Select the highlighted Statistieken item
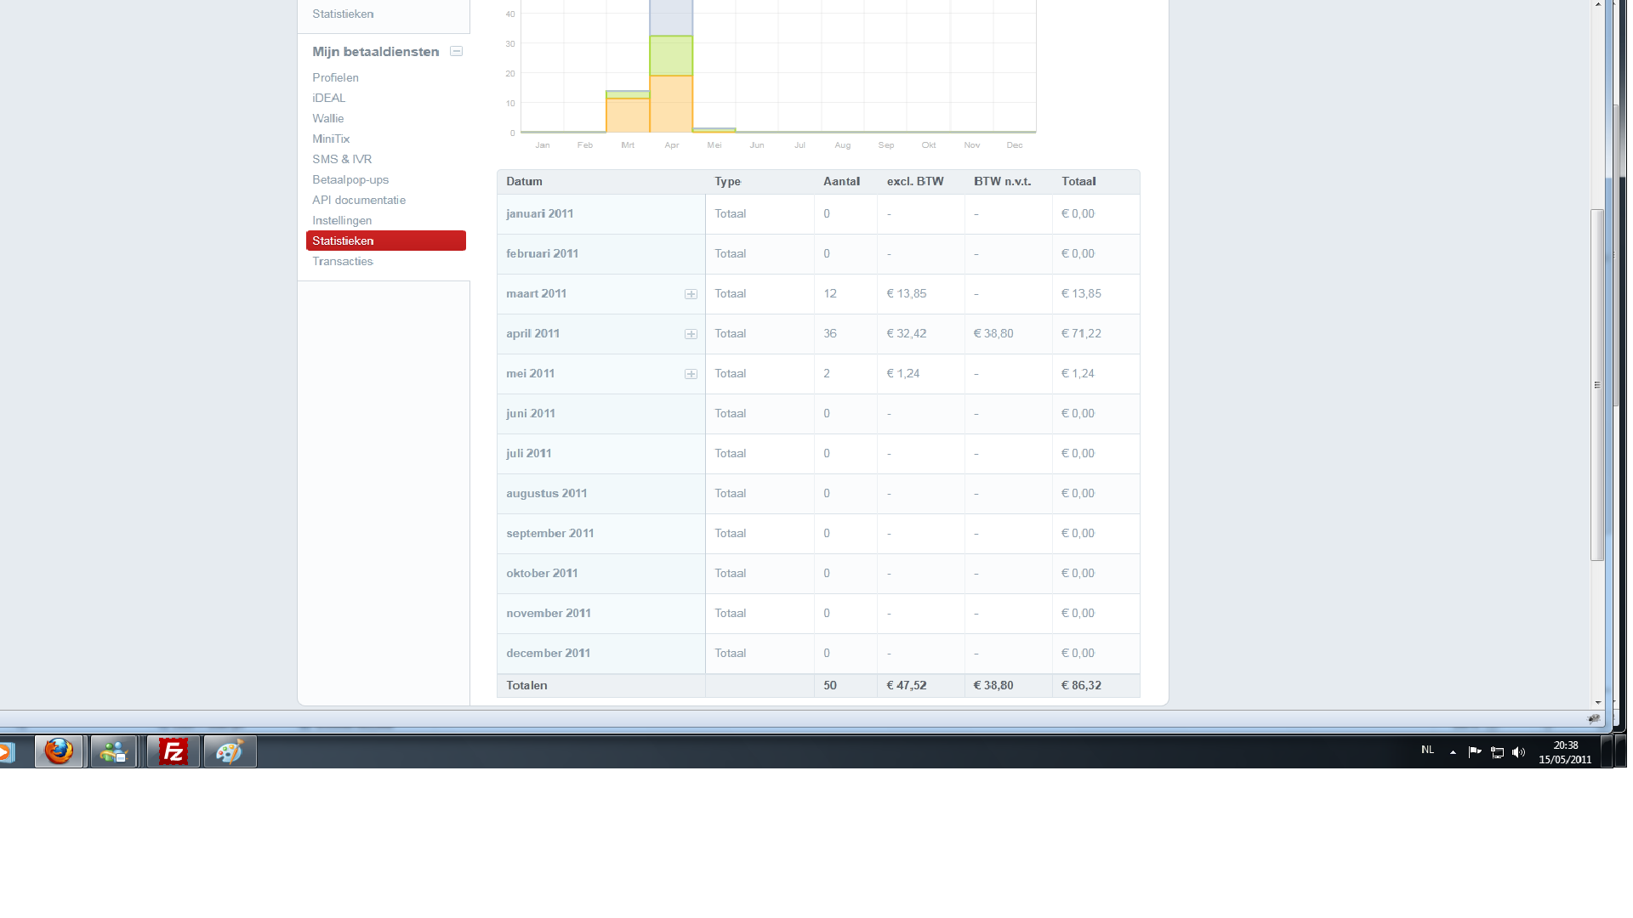Screen dimensions: 1633x918 (x=386, y=241)
